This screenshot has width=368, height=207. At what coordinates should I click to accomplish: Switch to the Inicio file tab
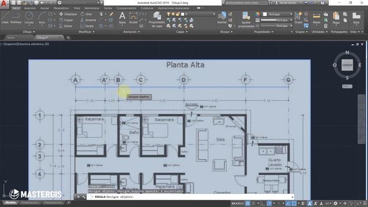(11, 37)
